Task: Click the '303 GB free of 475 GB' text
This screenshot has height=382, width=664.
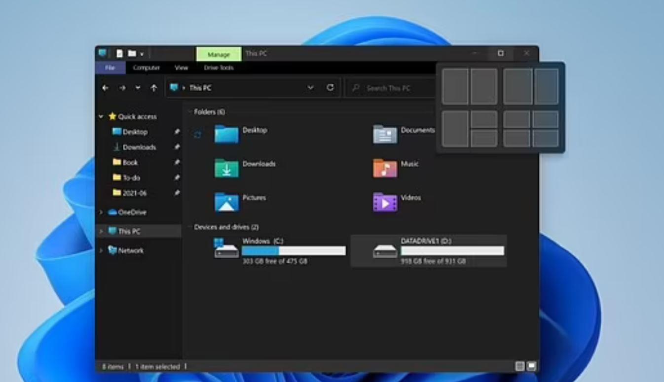Action: [275, 261]
